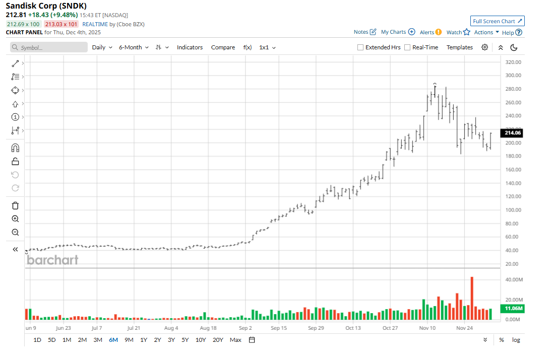Image resolution: width=552 pixels, height=360 pixels.
Task: Open the Daily frequency dropdown
Action: pyautogui.click(x=102, y=47)
